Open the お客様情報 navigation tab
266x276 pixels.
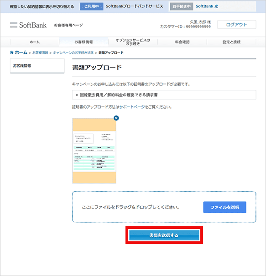coord(83,42)
